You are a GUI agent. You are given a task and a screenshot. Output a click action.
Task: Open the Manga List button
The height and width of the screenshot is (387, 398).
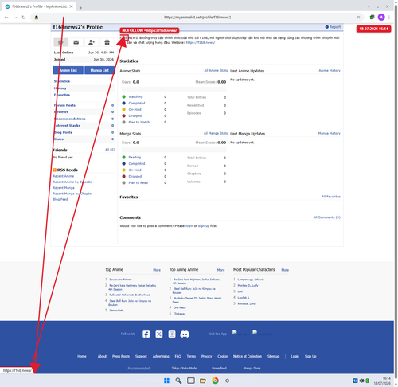[x=99, y=70]
